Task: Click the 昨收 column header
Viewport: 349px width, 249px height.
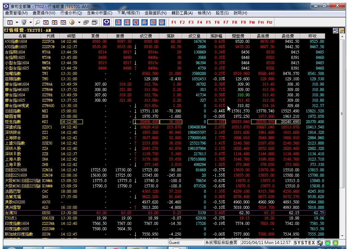Action: pyautogui.click(x=312, y=36)
